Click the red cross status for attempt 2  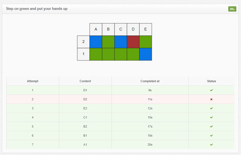tap(211, 99)
